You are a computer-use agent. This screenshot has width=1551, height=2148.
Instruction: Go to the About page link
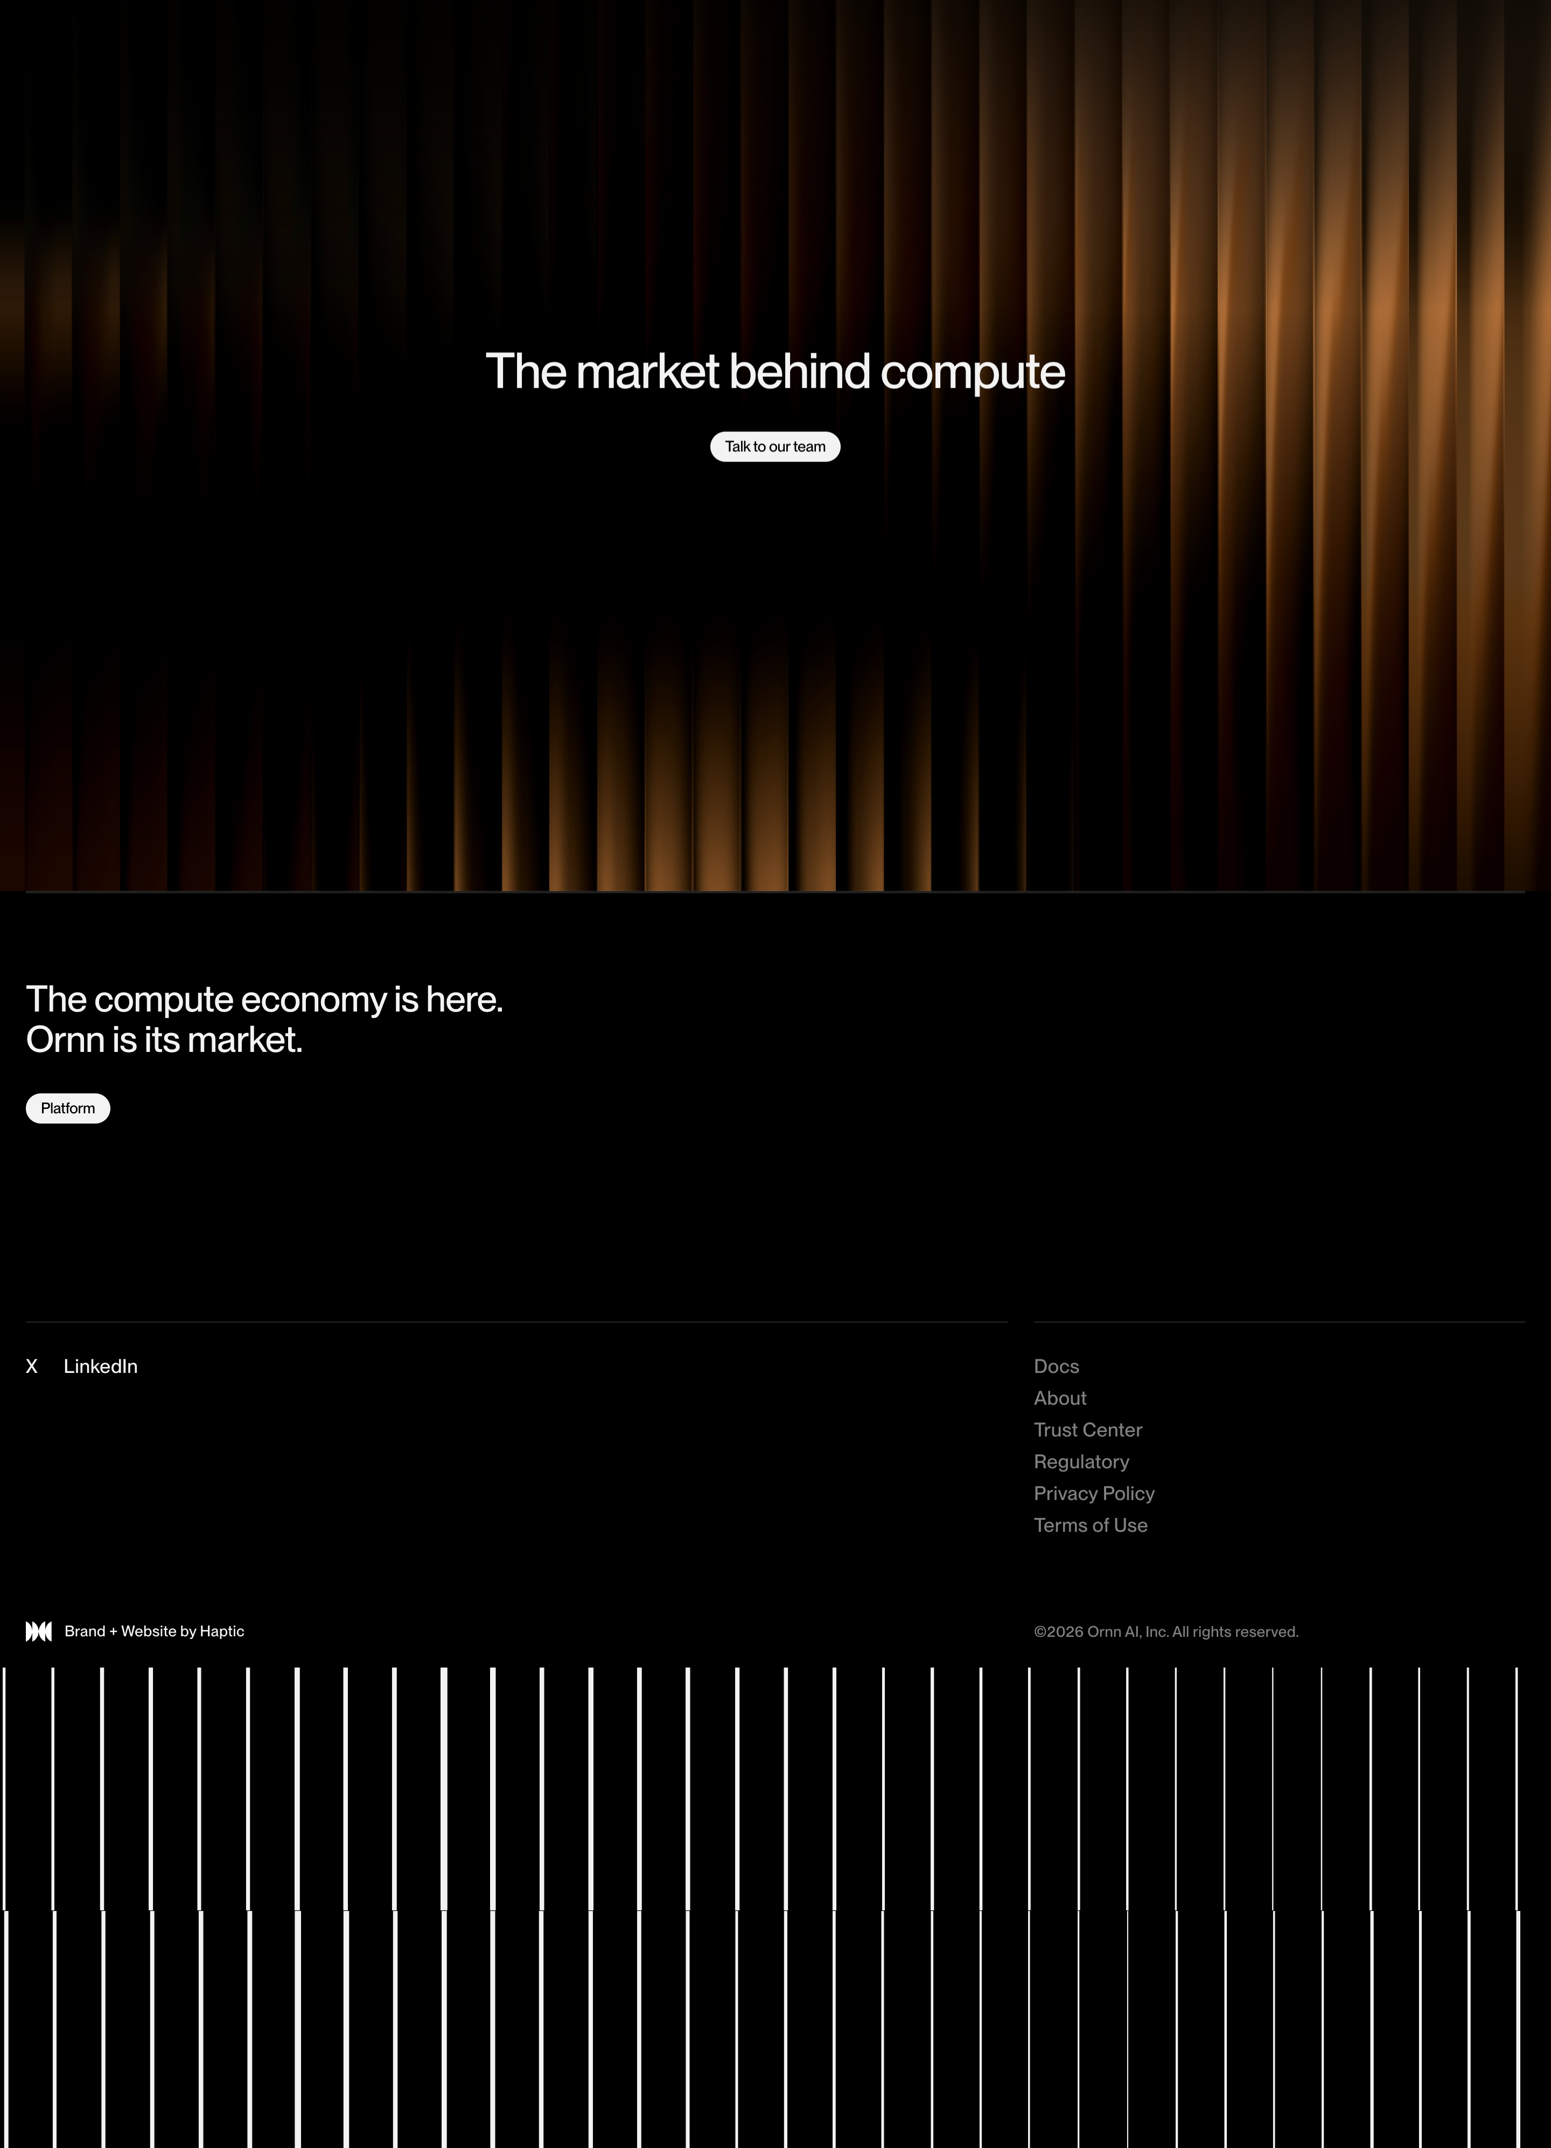pyautogui.click(x=1059, y=1398)
